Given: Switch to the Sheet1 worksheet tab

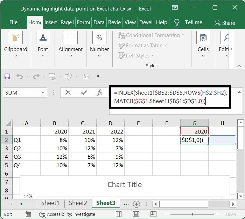Looking at the screenshot, I should pos(50,203).
